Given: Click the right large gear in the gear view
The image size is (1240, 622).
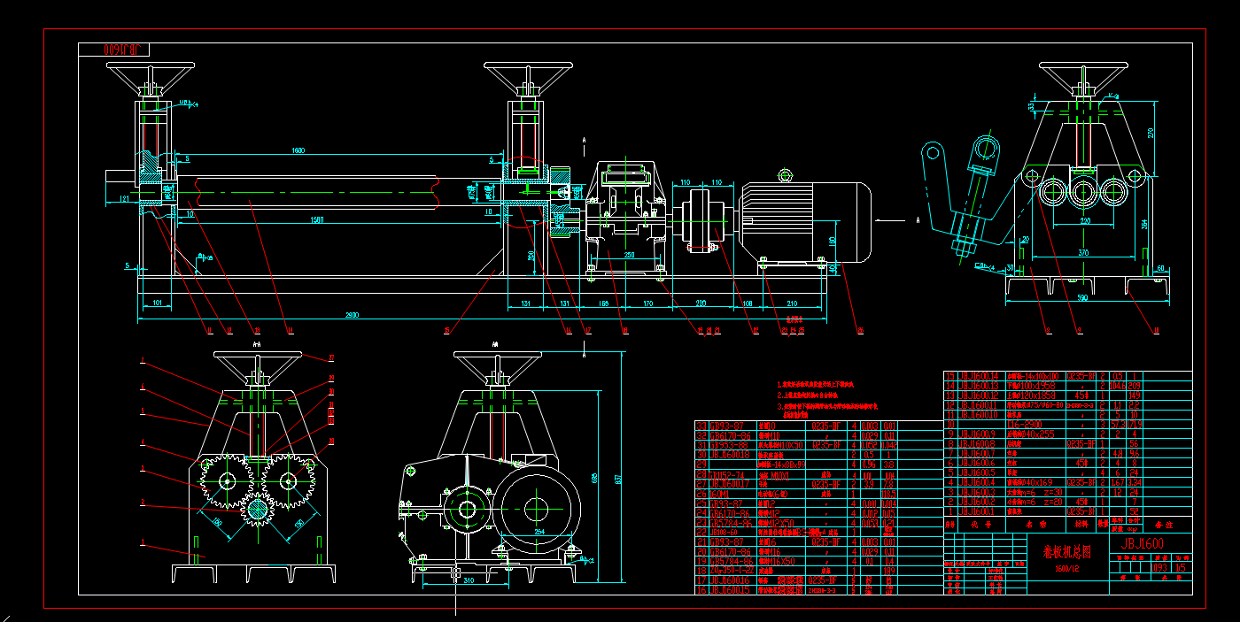Looking at the screenshot, I should (x=288, y=481).
